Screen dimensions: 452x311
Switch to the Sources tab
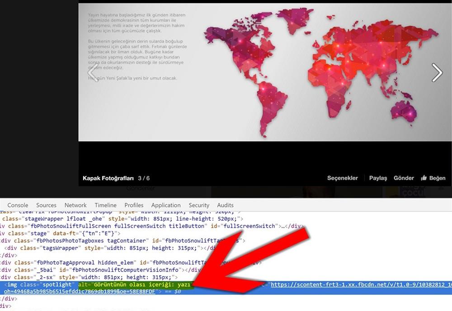[46, 205]
